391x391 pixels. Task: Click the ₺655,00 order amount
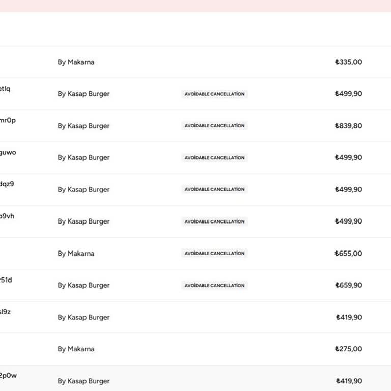(x=349, y=254)
